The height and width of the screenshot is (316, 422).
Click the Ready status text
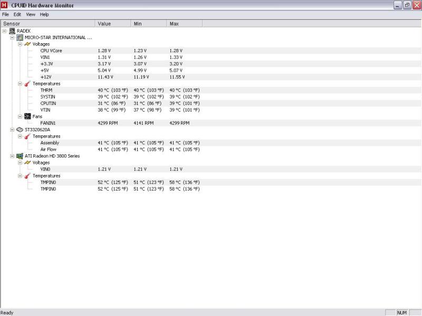[7, 312]
